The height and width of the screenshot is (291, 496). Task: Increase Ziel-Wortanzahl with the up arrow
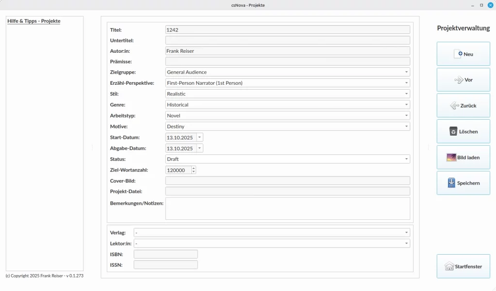194,168
